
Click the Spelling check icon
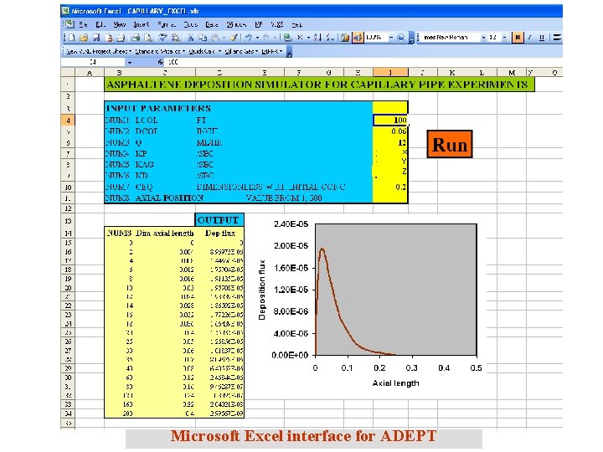(x=163, y=38)
